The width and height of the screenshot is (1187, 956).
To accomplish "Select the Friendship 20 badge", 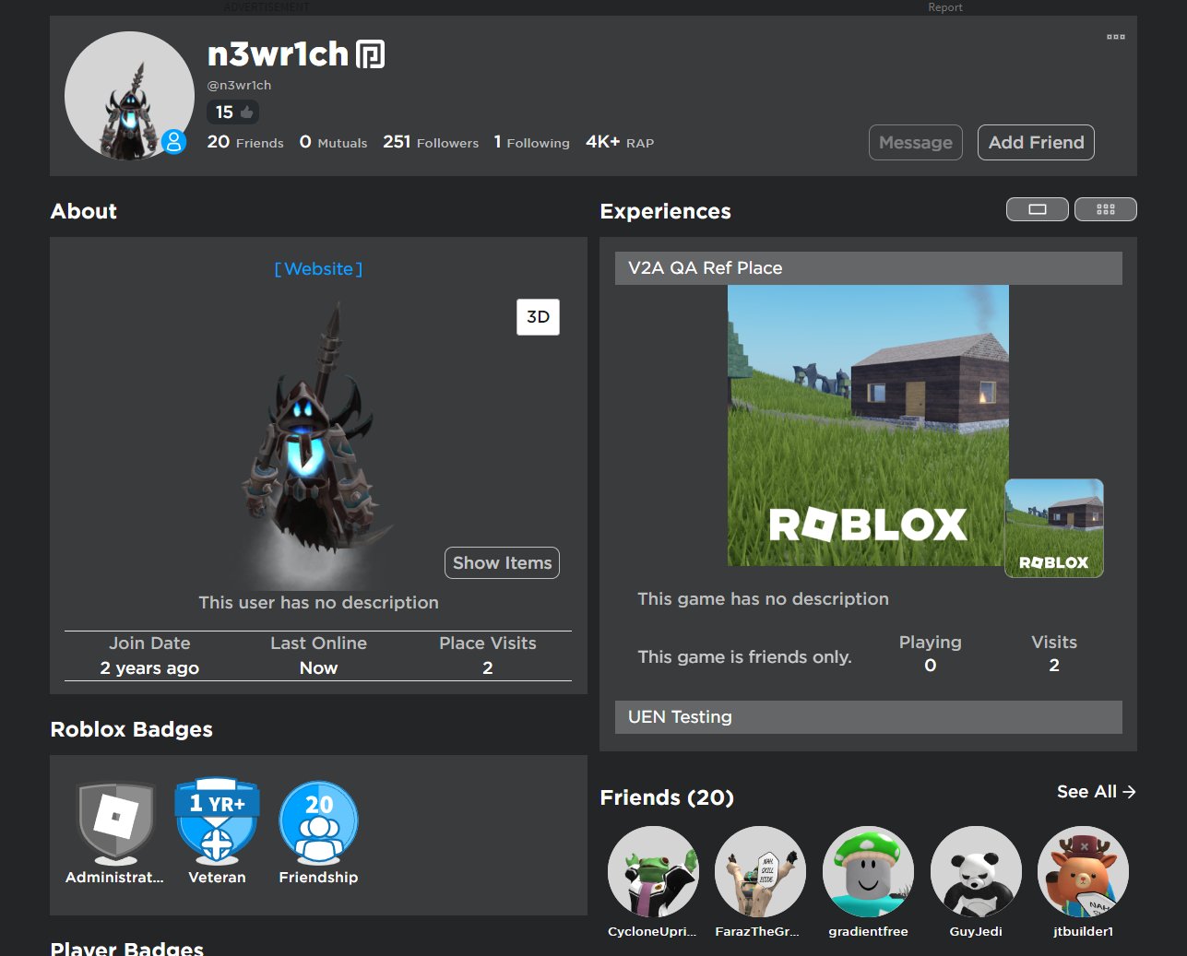I will [318, 821].
